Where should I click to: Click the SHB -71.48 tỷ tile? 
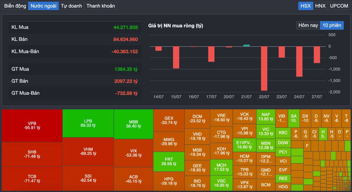[x=32, y=154]
